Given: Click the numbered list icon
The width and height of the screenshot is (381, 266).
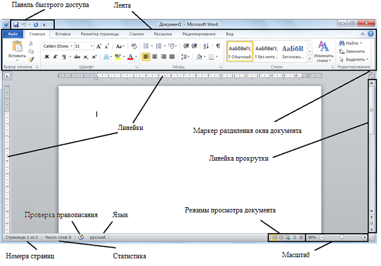Looking at the screenshot, I should click(158, 46).
